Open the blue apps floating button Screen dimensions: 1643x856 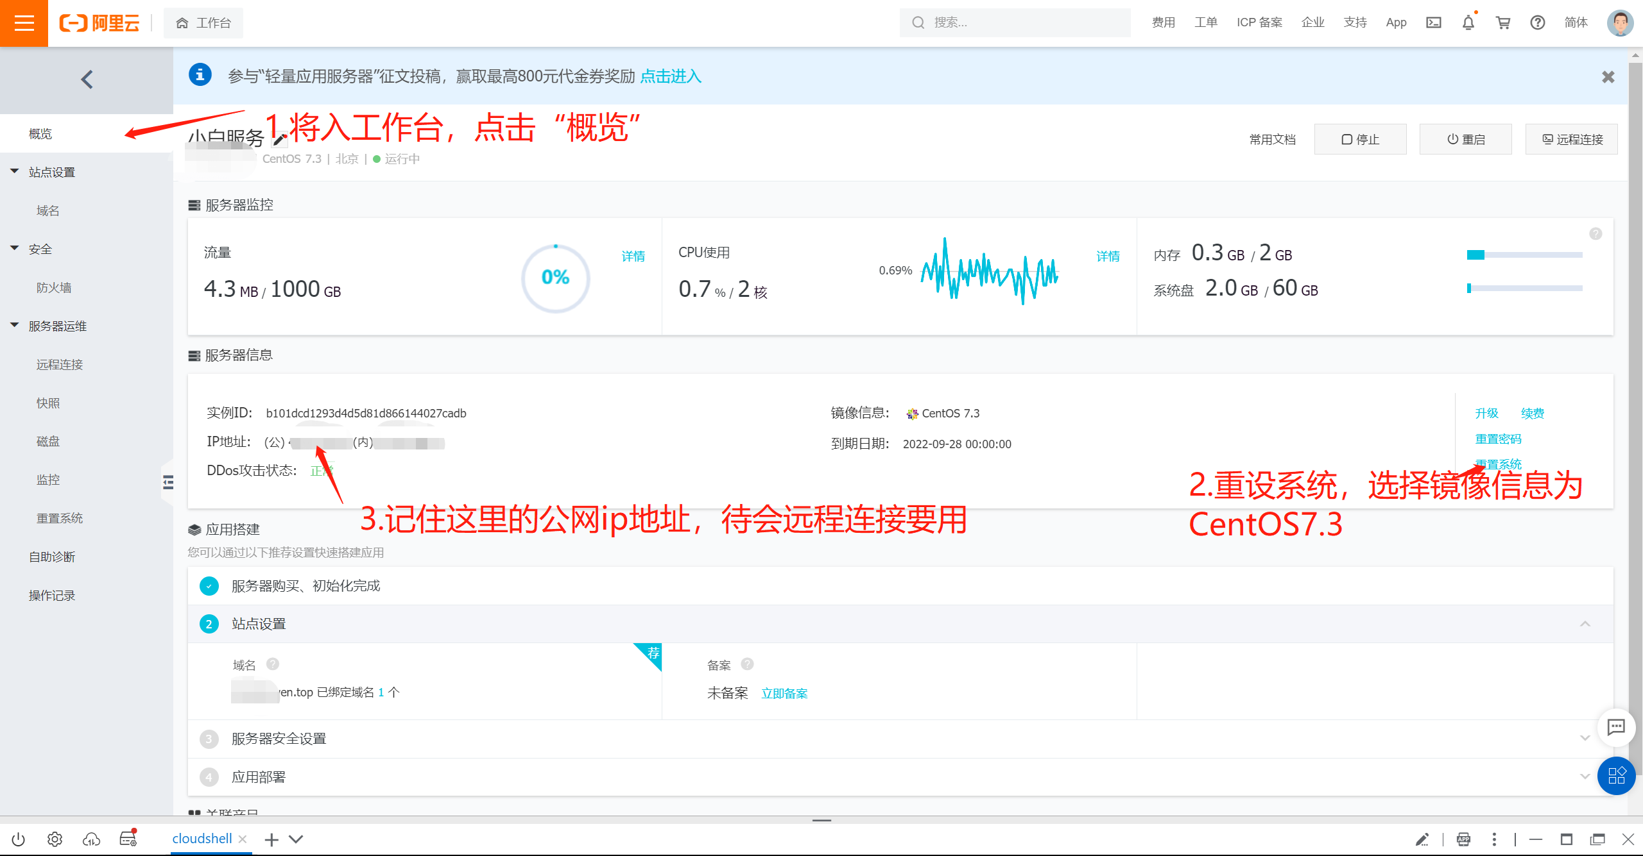tap(1615, 776)
